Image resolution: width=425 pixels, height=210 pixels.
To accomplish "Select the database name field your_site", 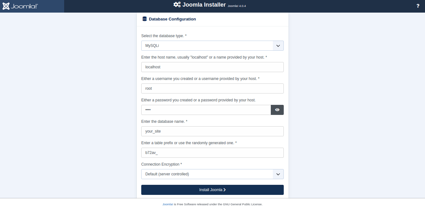I will coord(212,131).
